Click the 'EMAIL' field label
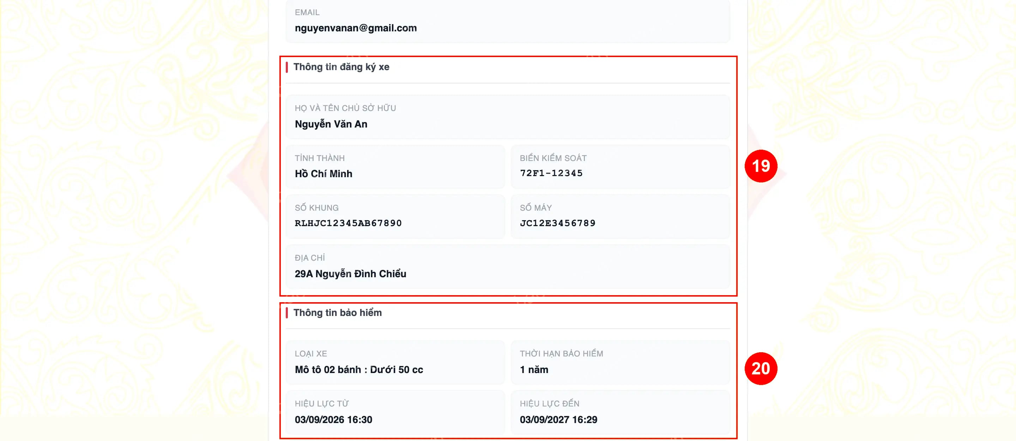Viewport: 1016px width, 441px height. (307, 12)
